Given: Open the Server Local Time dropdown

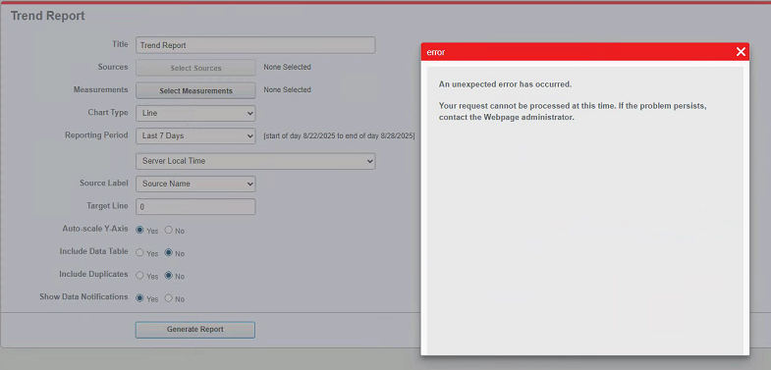Looking at the screenshot, I should click(255, 161).
